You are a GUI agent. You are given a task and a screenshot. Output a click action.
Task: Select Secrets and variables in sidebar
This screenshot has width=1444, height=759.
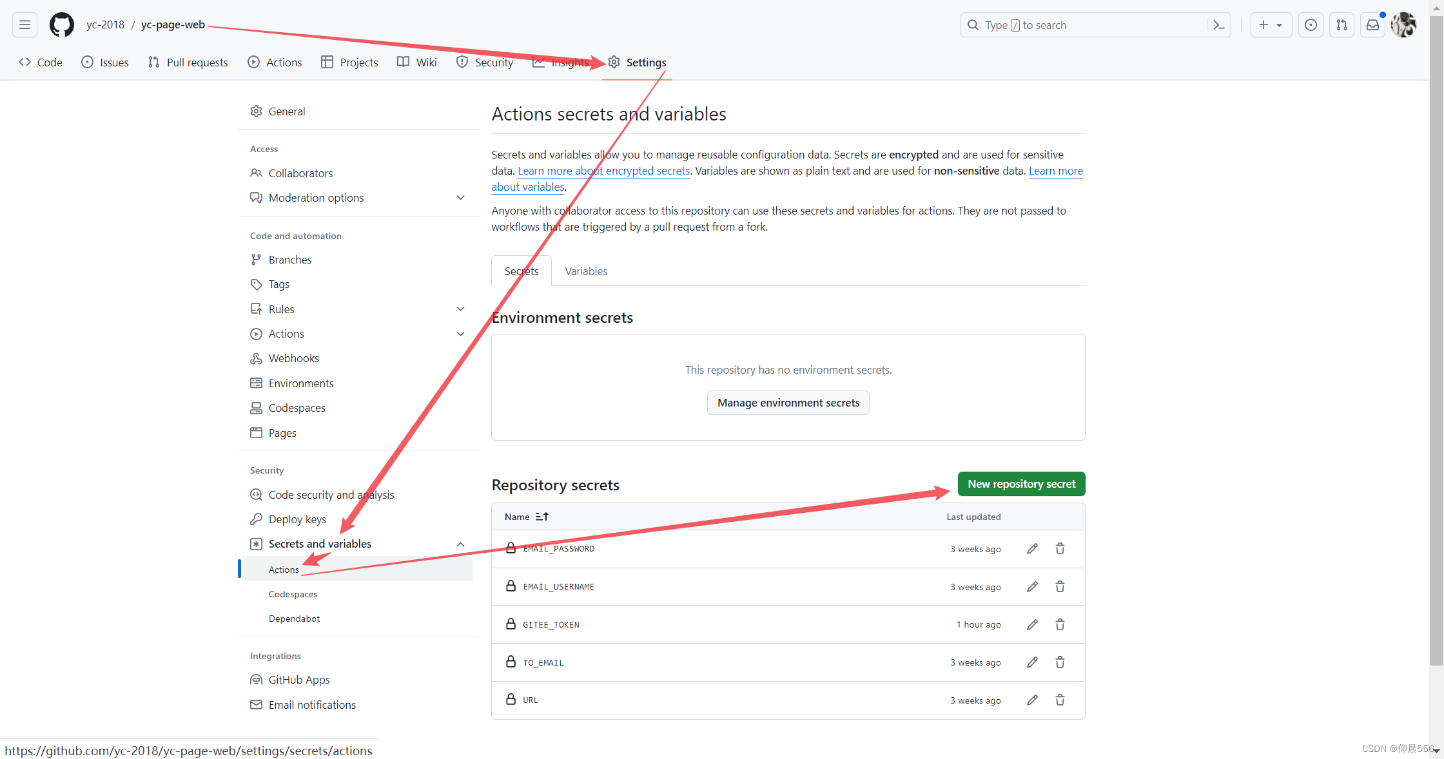click(320, 543)
